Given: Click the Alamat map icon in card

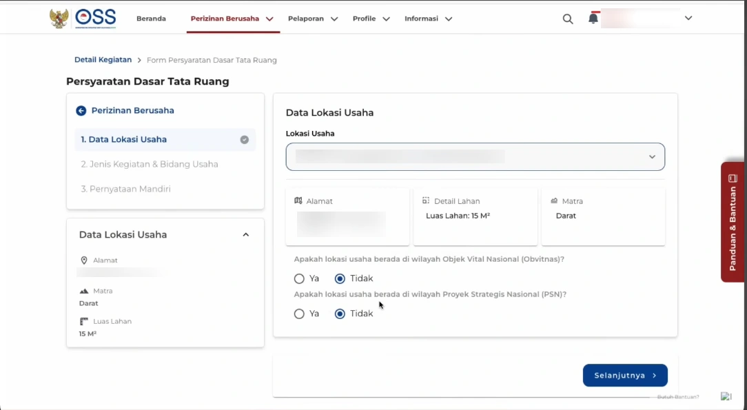Looking at the screenshot, I should click(x=298, y=201).
